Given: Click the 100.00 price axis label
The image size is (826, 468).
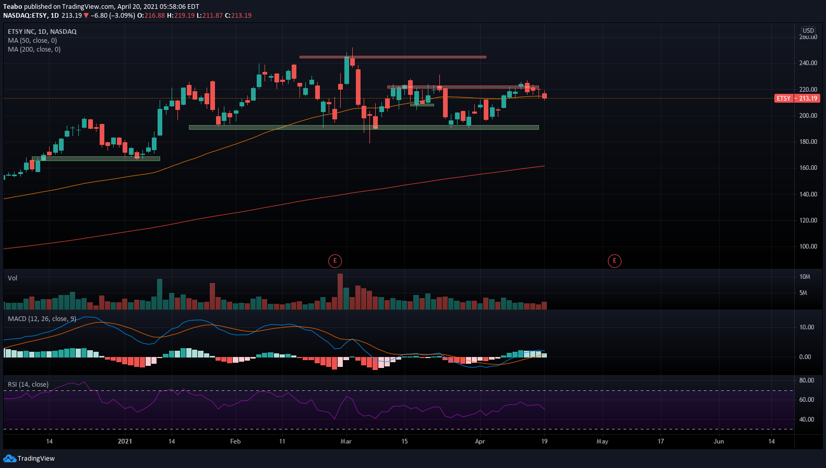Looking at the screenshot, I should (x=808, y=247).
